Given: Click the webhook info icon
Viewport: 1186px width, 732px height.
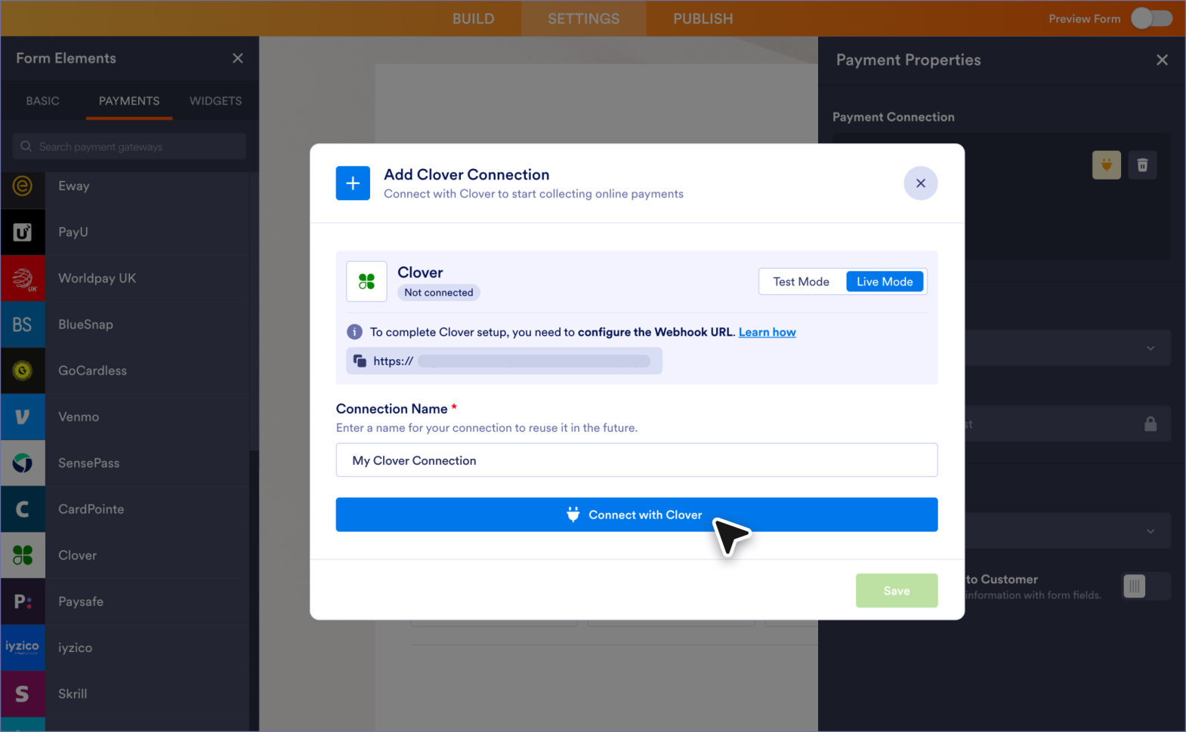Looking at the screenshot, I should point(354,332).
